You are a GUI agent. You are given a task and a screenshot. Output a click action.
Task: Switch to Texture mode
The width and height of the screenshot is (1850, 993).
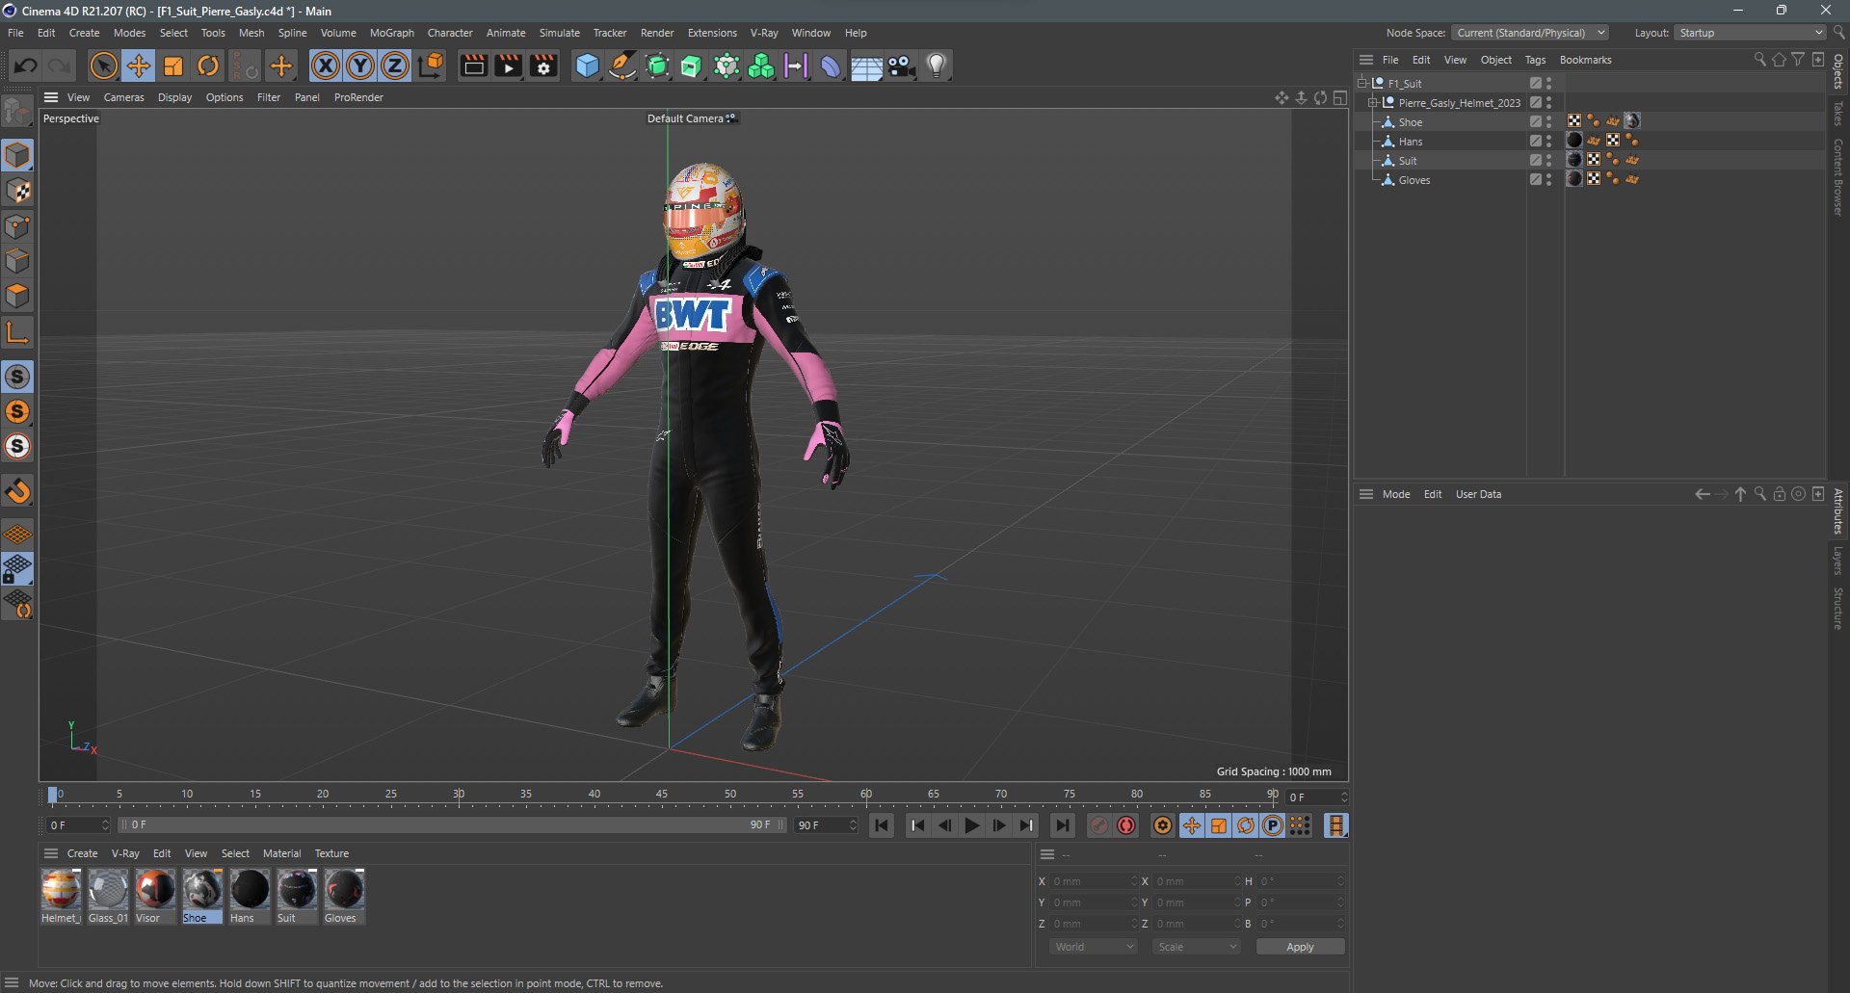coord(17,191)
